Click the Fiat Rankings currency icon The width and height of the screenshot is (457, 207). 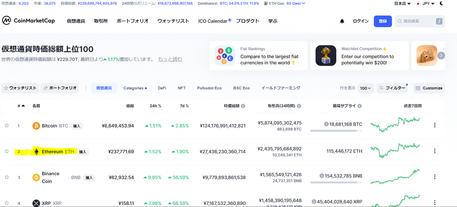pyautogui.click(x=225, y=56)
